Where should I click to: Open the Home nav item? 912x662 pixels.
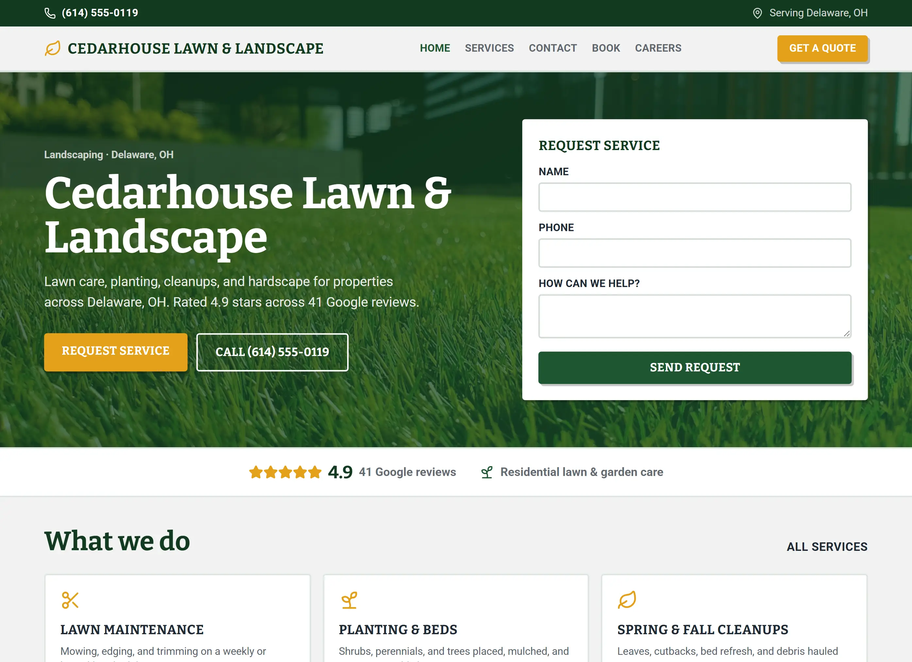pos(435,48)
